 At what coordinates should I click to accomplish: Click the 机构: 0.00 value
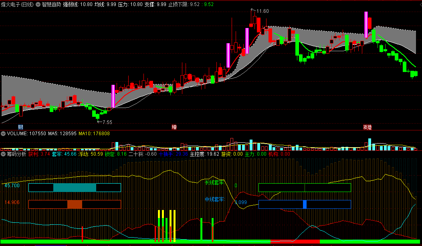(x=279, y=154)
